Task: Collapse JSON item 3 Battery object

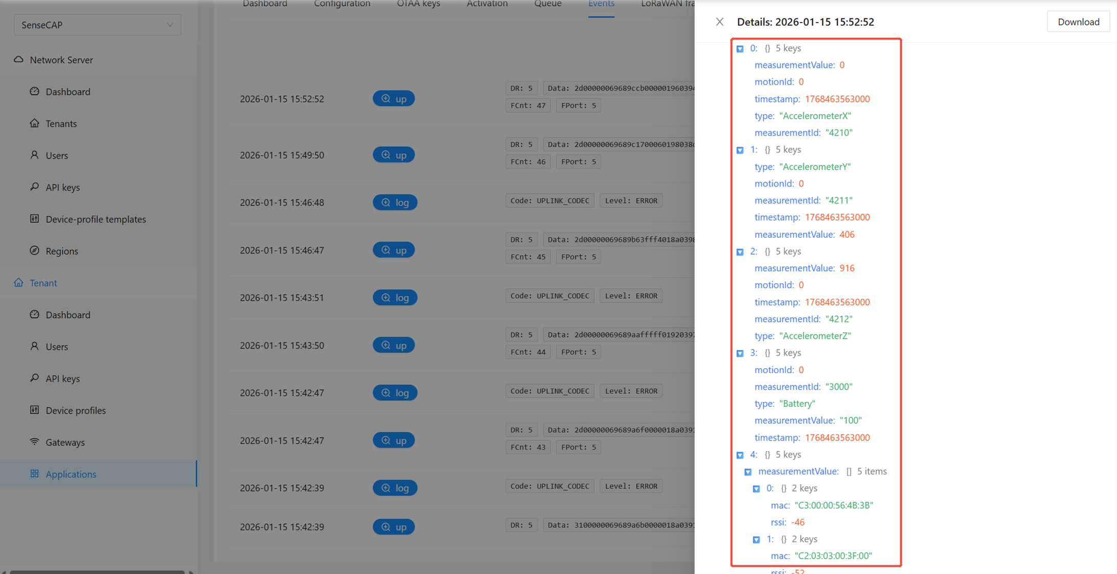Action: (740, 353)
